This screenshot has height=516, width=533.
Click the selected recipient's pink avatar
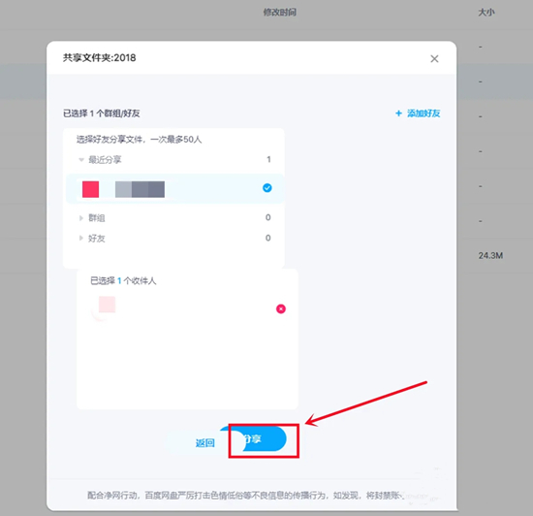107,305
